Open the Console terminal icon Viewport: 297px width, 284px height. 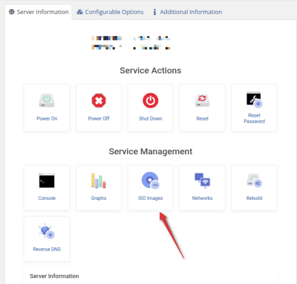point(47,180)
